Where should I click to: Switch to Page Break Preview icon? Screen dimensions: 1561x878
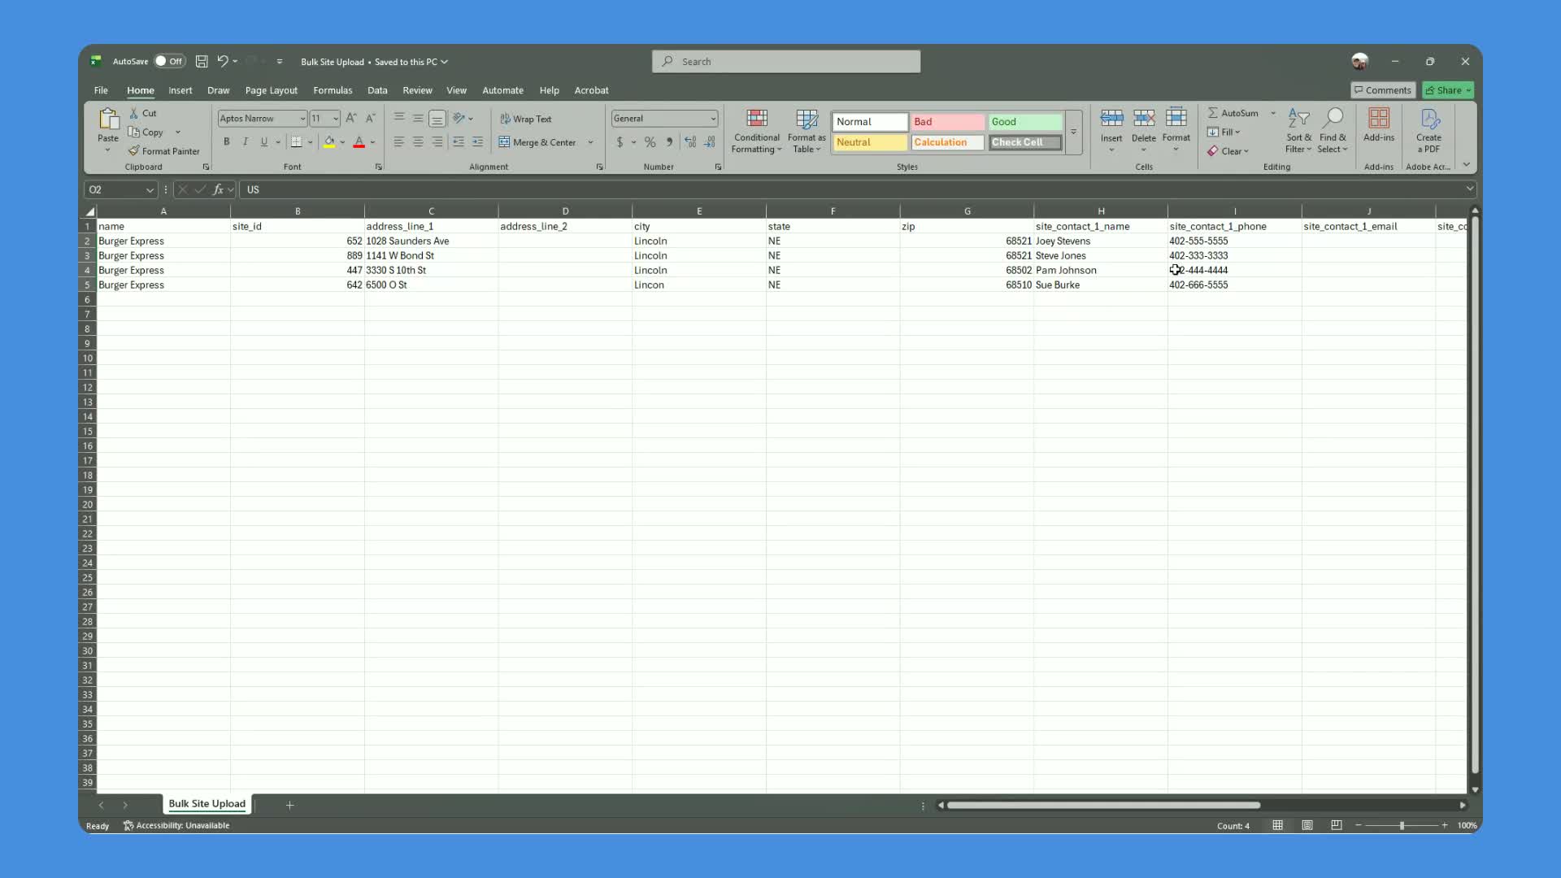tap(1337, 825)
